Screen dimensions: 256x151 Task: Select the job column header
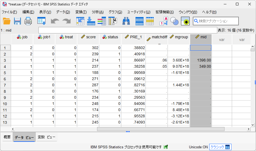(22, 39)
